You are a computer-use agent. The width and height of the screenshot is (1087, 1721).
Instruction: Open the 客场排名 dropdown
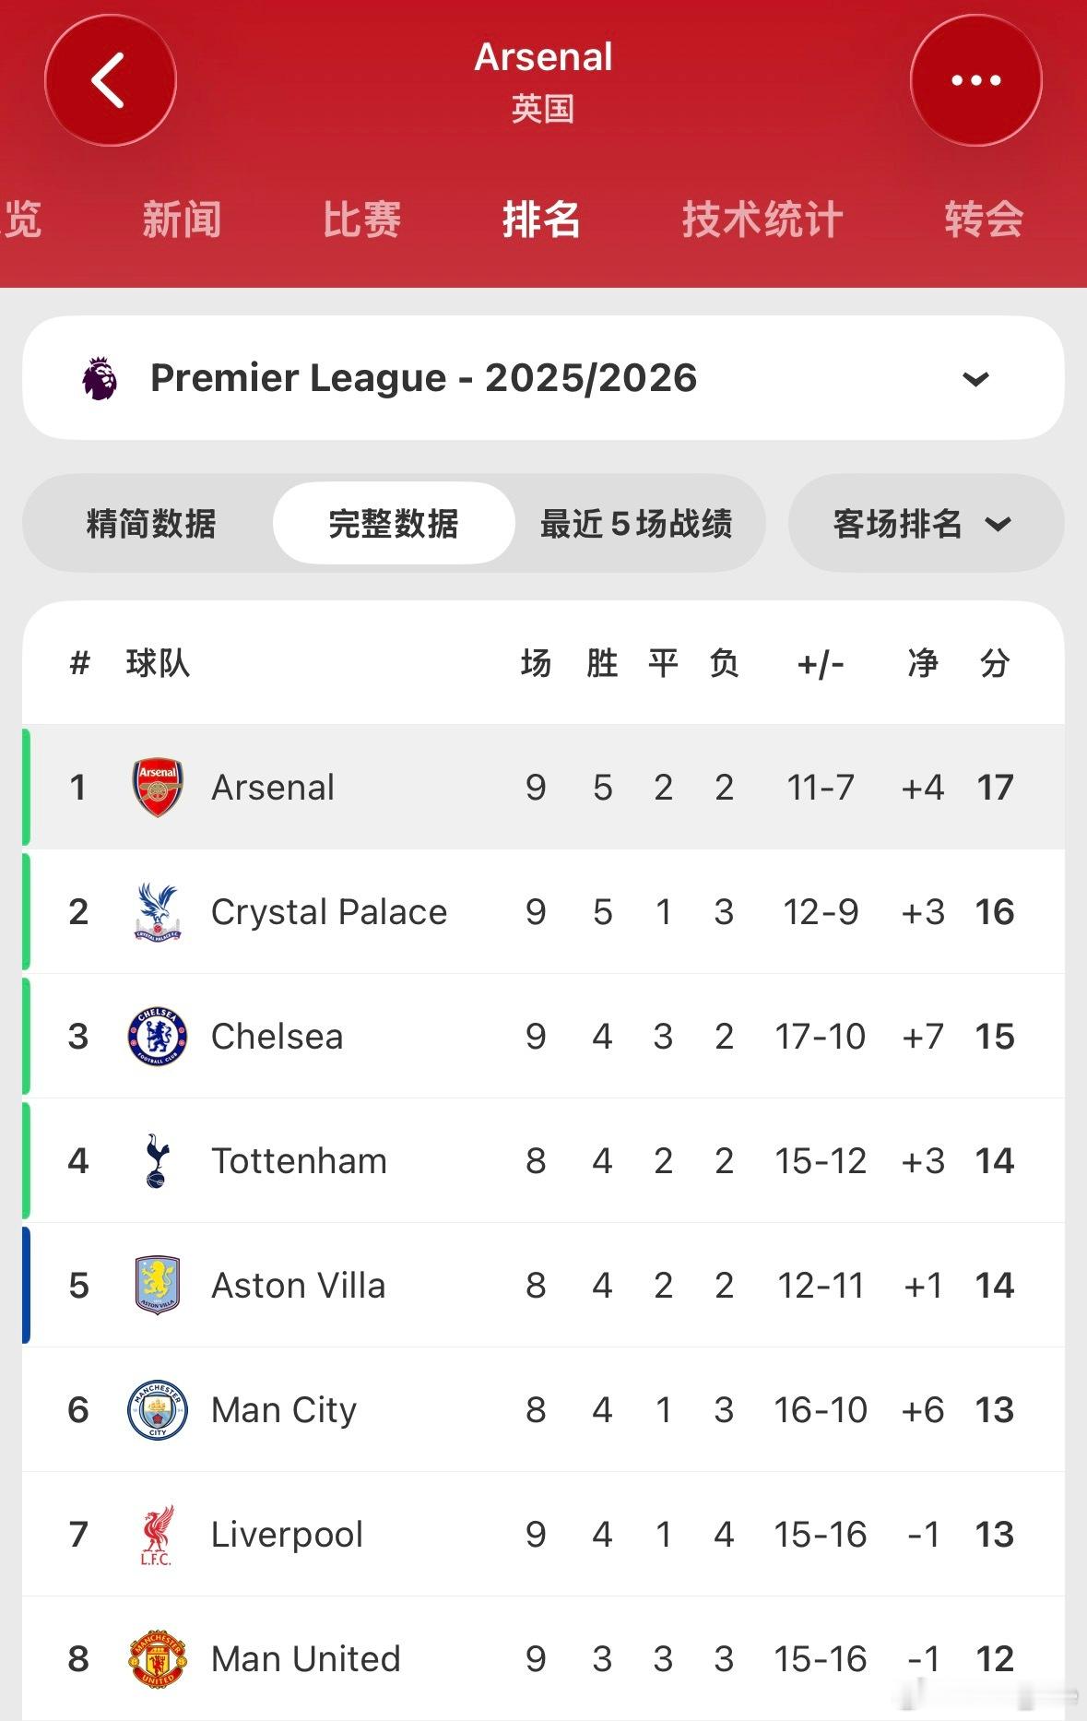tap(925, 524)
